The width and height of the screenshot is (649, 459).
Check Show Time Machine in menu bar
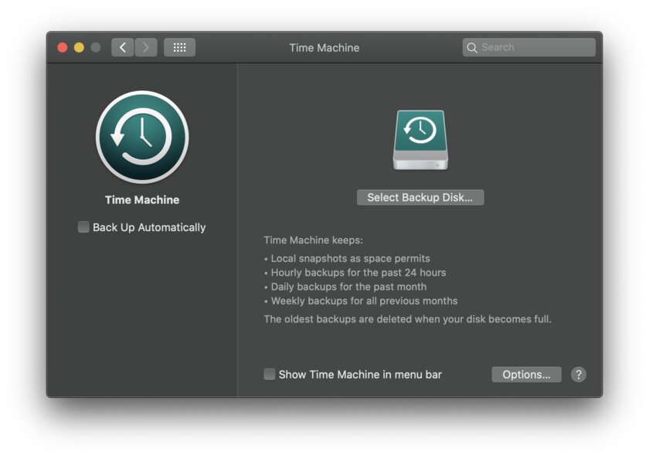pos(269,373)
